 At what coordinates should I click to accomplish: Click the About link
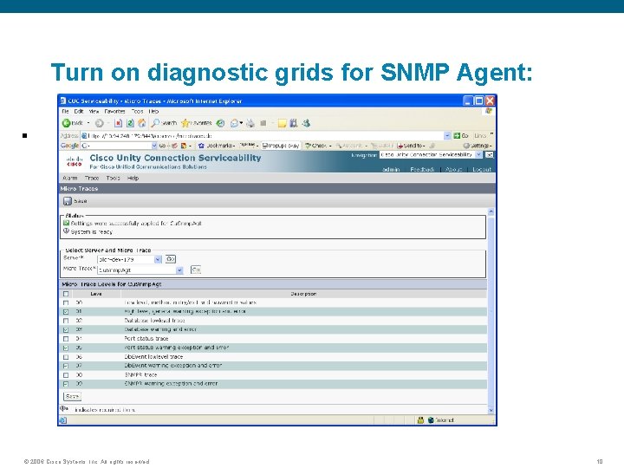tap(453, 170)
